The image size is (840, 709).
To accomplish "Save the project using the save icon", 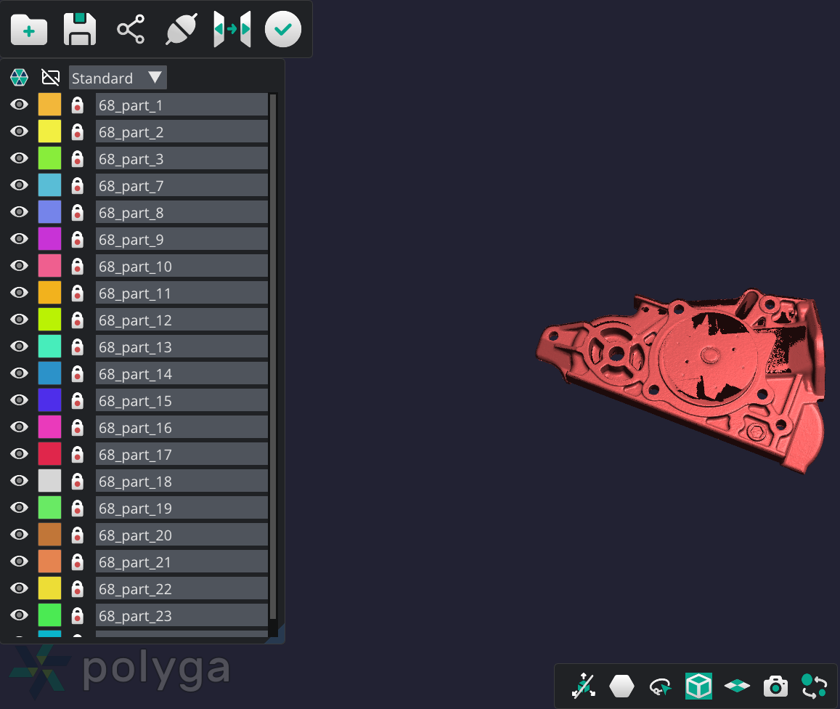I will [79, 30].
